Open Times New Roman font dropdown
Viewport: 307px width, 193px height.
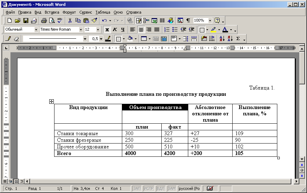[81, 30]
